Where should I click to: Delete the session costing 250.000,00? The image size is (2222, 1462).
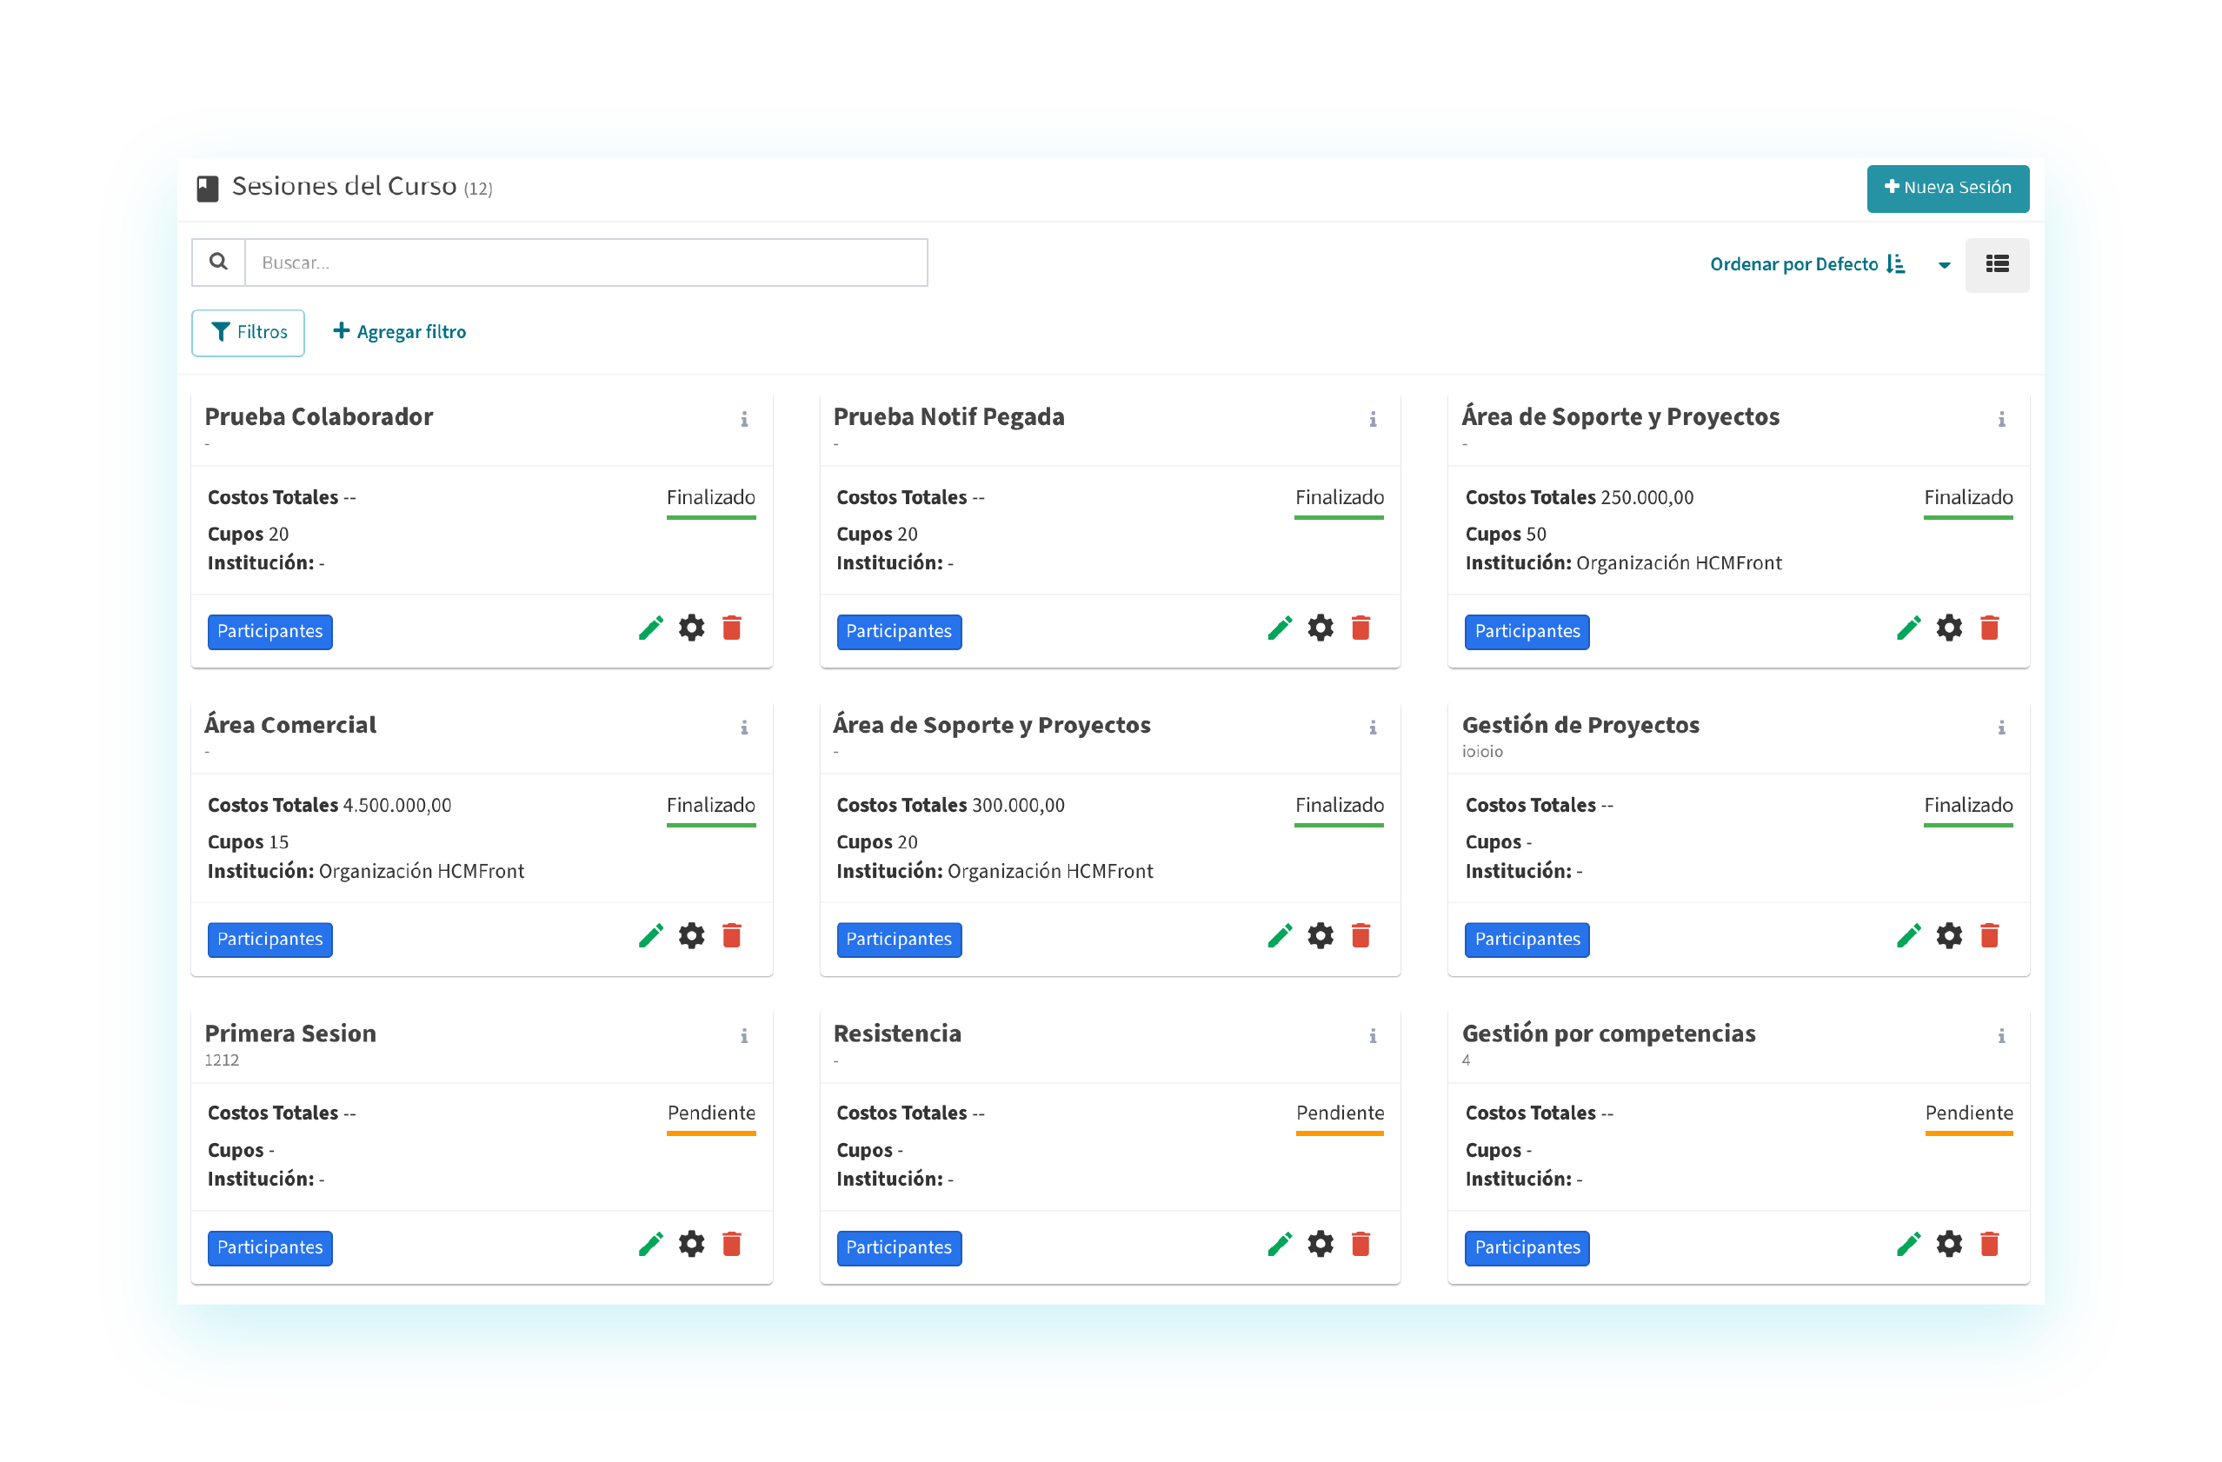(x=1990, y=628)
